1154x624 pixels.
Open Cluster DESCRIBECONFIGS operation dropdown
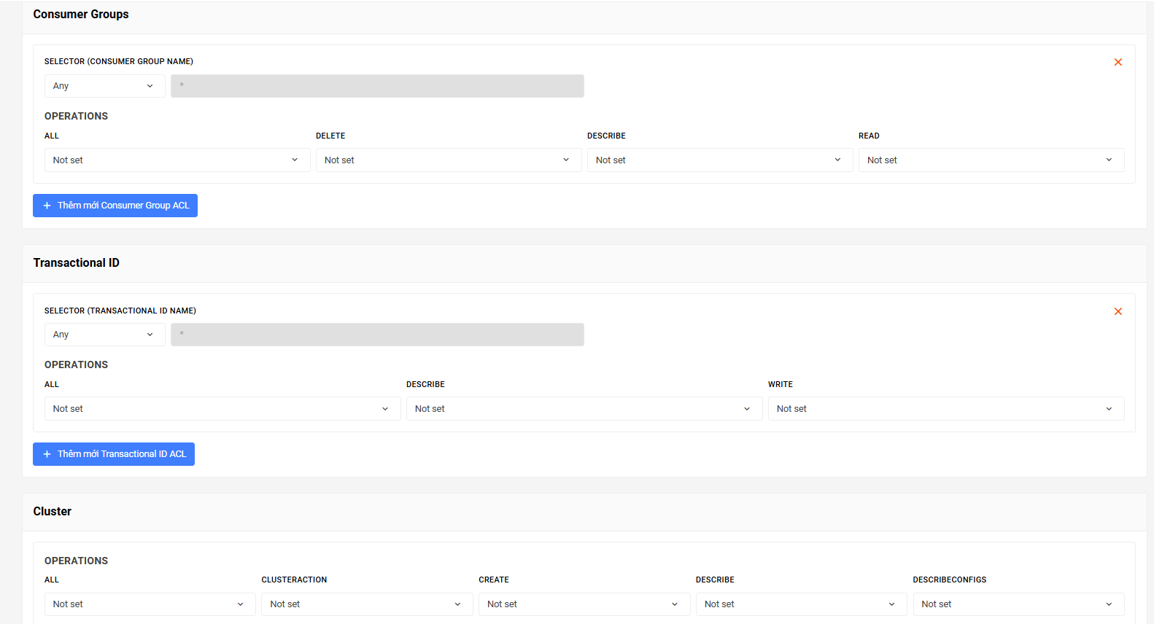(x=1018, y=604)
